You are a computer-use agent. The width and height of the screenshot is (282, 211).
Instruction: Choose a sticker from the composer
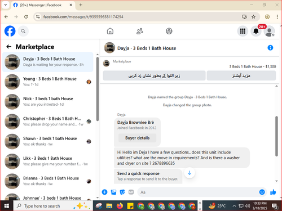tap(122, 192)
